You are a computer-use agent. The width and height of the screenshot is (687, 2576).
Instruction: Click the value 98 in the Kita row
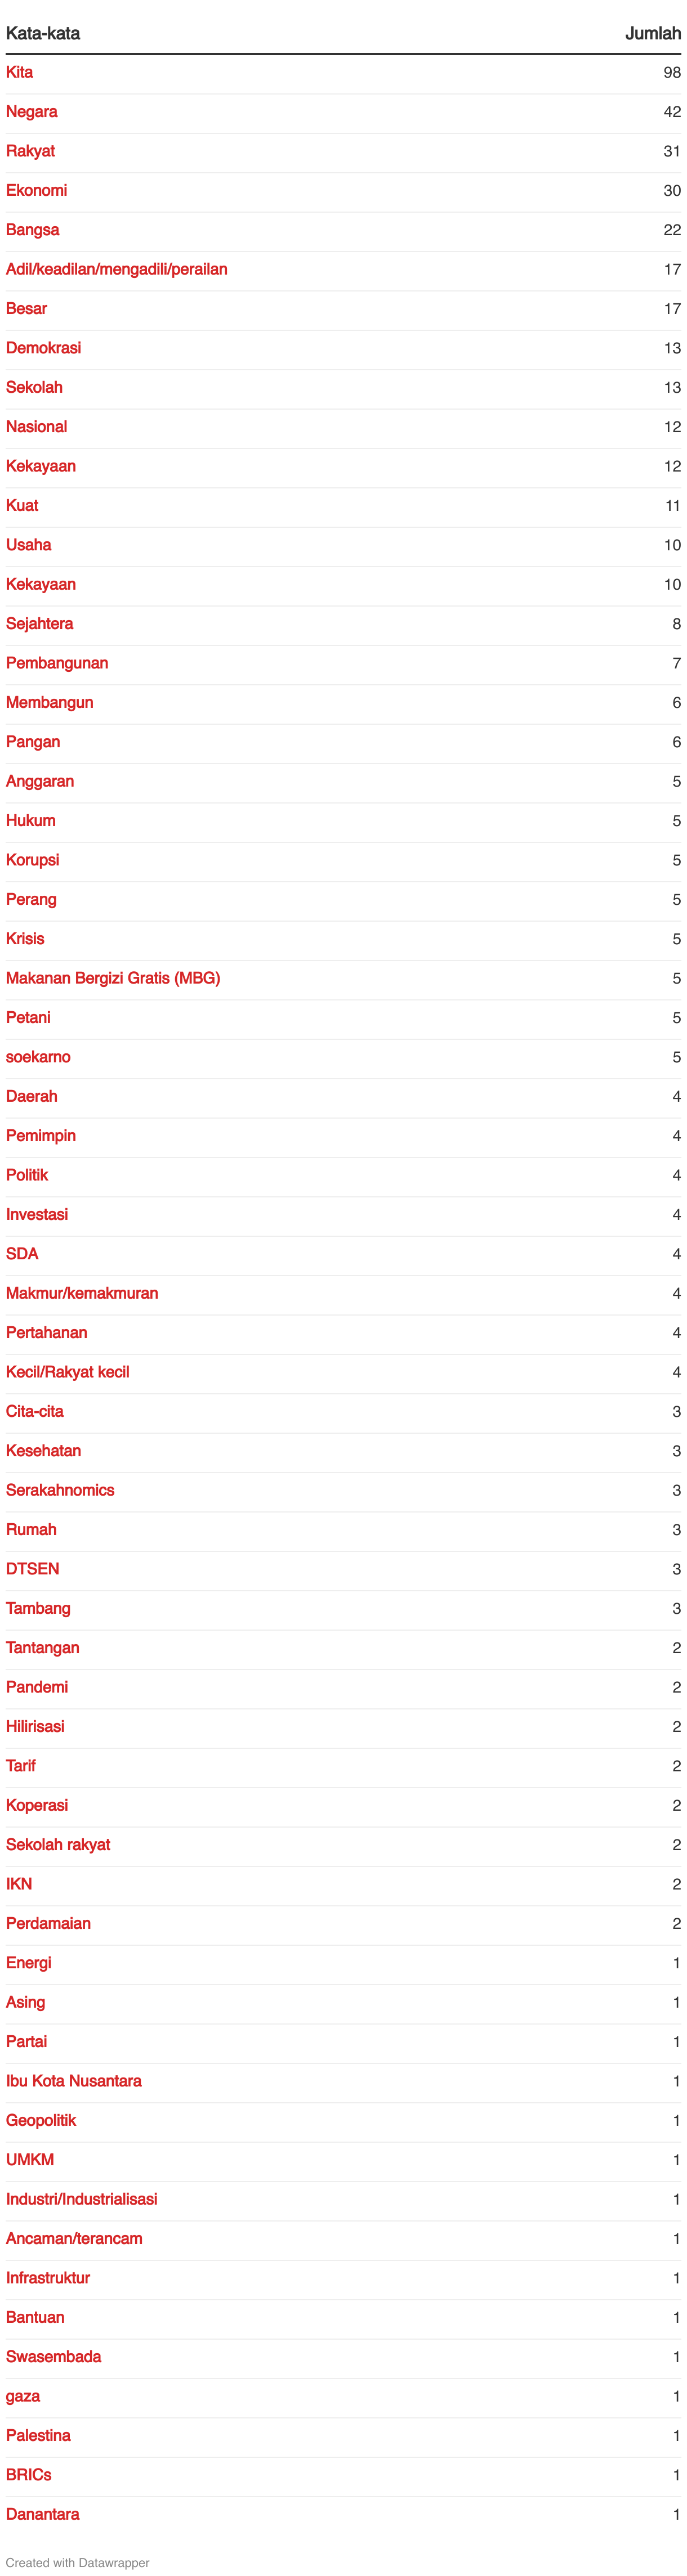[x=672, y=72]
